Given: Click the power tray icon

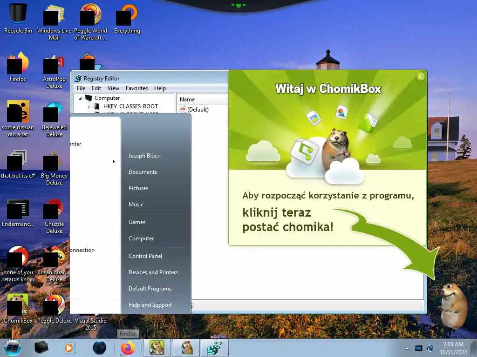Looking at the screenshot, I should (430, 348).
